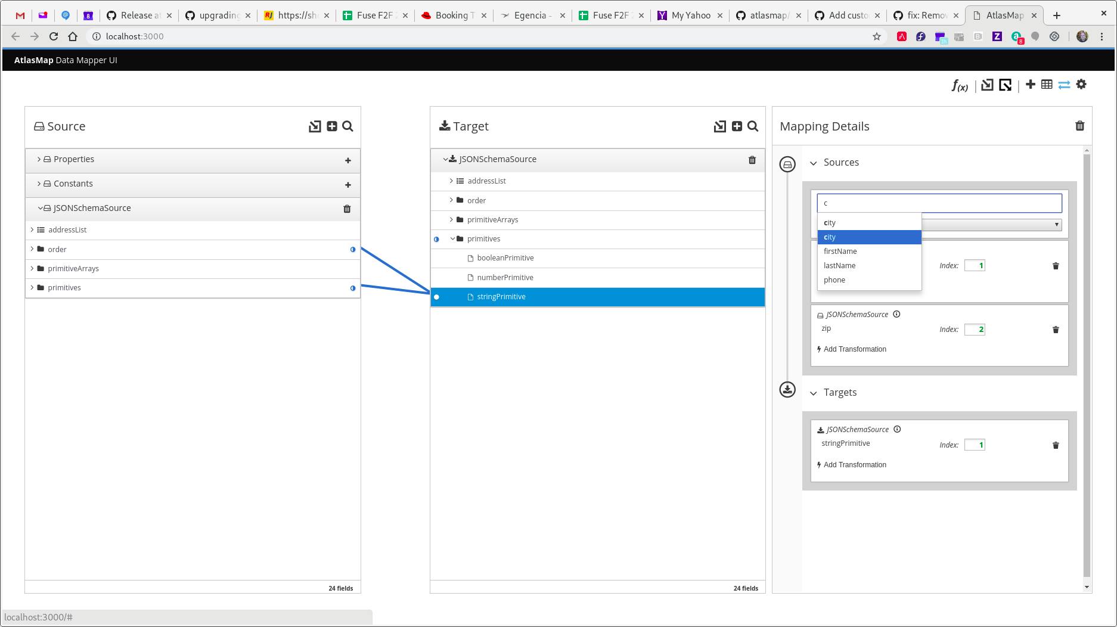
Task: Expand the order folder in the Target panel
Action: point(451,200)
